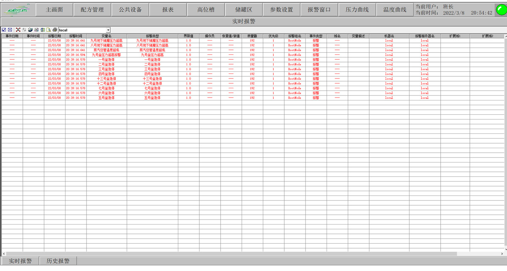Viewport: 507px width, 271px height.
Task: Click the blue checkmark acknowledge-alarm icon
Action: pyautogui.click(x=4, y=30)
